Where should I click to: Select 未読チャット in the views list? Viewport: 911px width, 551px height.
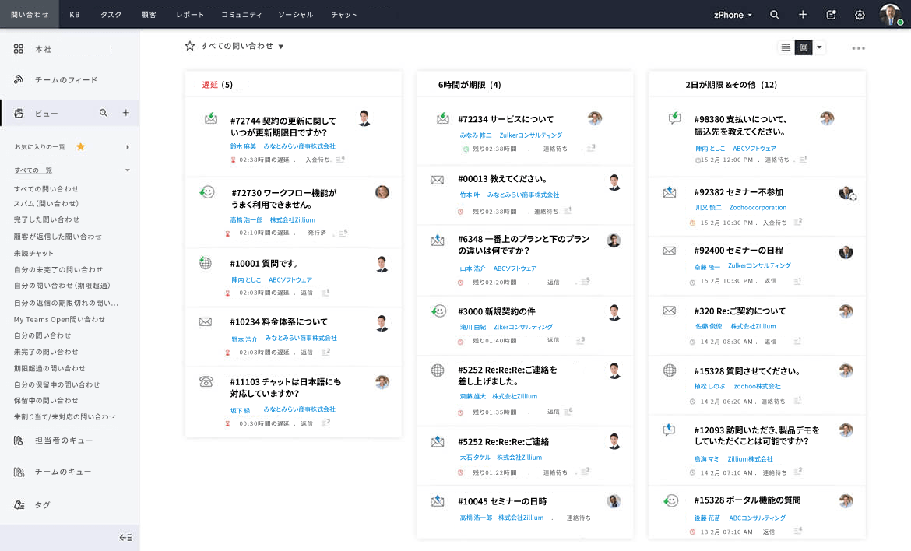33,253
